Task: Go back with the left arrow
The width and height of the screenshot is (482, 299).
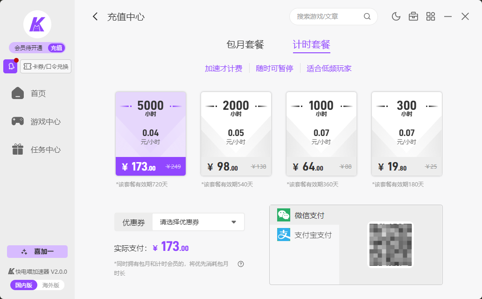Action: (x=95, y=17)
